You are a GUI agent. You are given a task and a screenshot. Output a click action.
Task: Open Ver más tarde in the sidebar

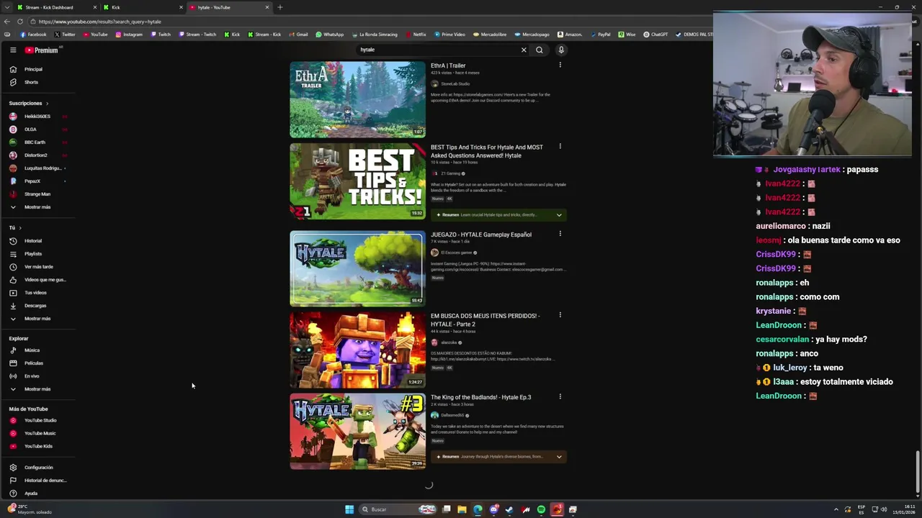pos(38,267)
